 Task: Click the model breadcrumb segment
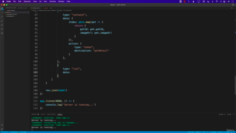(60, 10)
